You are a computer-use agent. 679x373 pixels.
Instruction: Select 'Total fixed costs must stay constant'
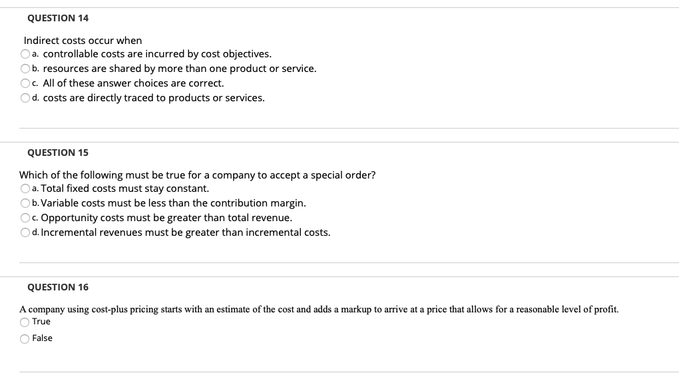[x=25, y=188]
